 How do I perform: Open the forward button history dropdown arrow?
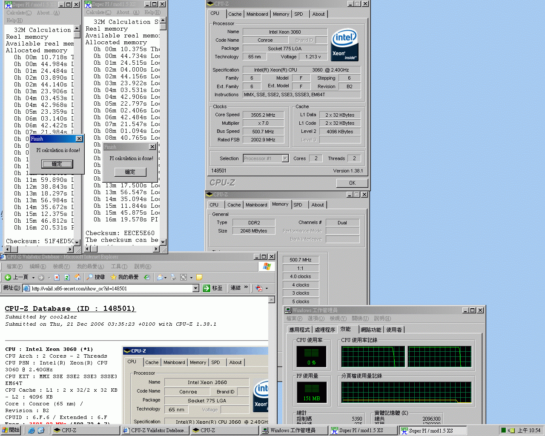[49, 278]
